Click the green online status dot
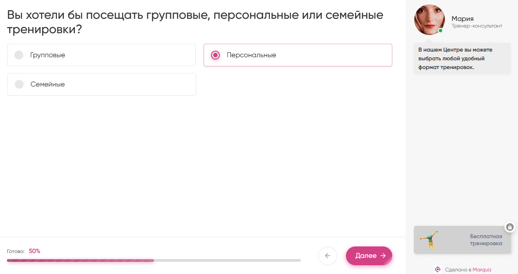Image resolution: width=518 pixels, height=274 pixels. (x=440, y=31)
